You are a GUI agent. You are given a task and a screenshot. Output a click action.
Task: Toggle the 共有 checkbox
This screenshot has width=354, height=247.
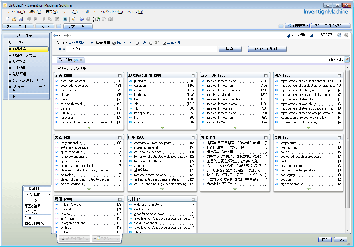point(137,43)
